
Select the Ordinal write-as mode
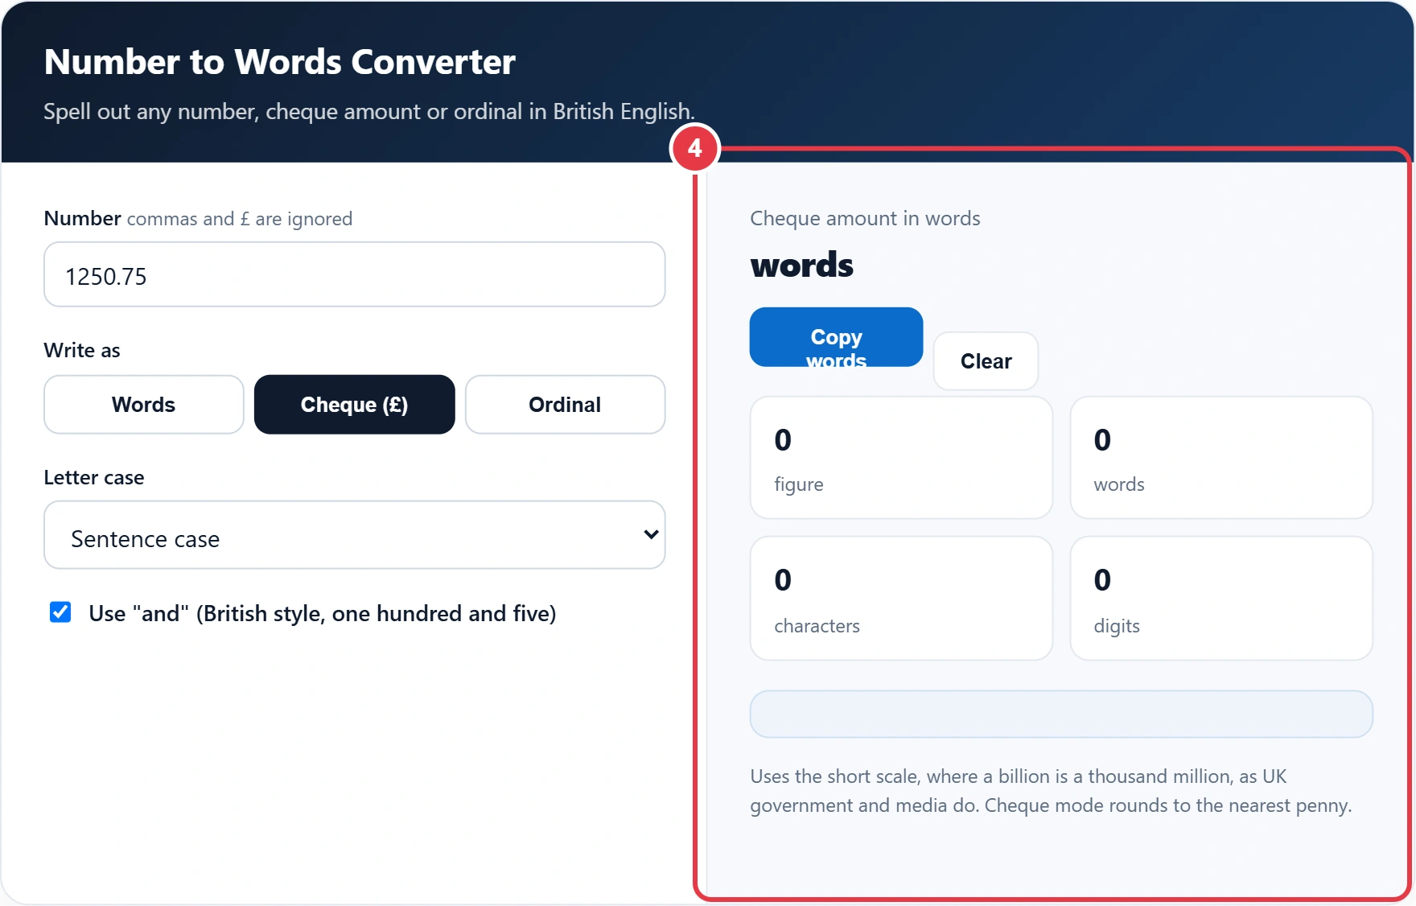click(565, 405)
